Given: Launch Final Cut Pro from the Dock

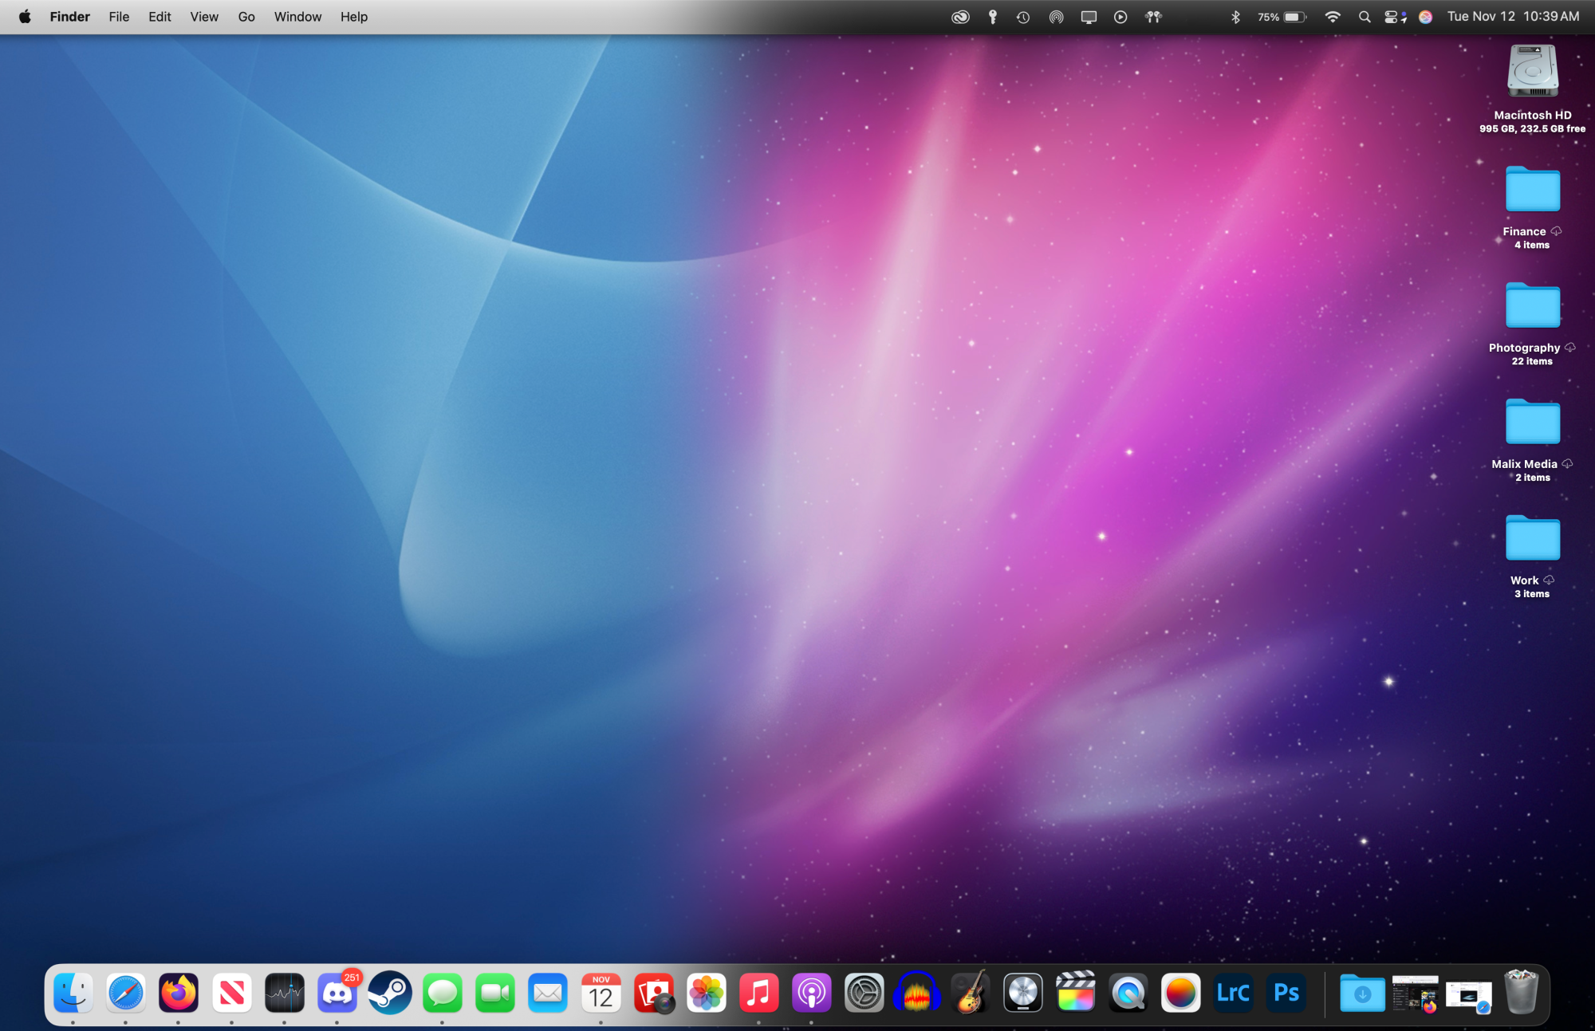Looking at the screenshot, I should 1076,993.
